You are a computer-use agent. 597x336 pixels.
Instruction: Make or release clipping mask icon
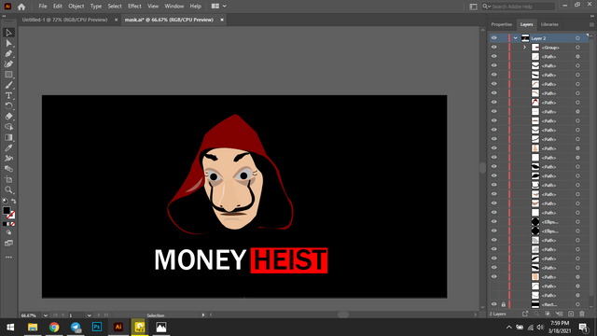point(548,314)
